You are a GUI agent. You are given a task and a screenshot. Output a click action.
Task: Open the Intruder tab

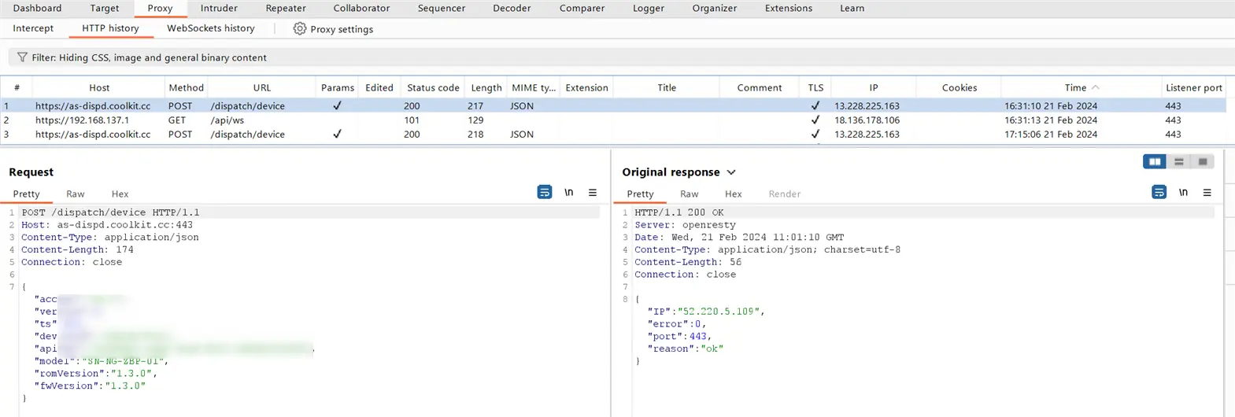click(219, 8)
